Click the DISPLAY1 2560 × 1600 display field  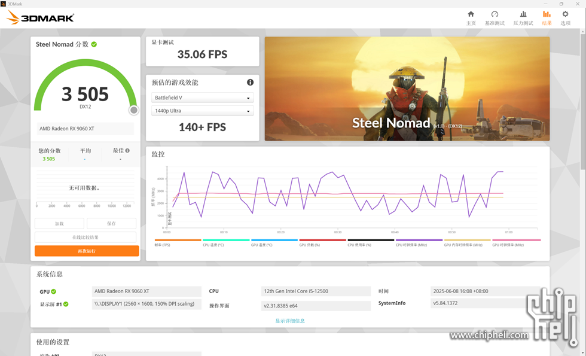click(x=146, y=304)
